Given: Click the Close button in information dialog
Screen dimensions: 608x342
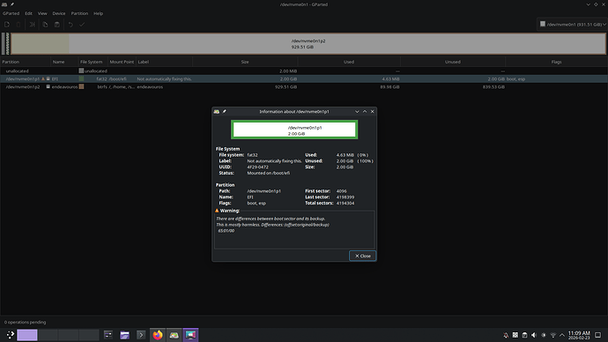Looking at the screenshot, I should pos(362,256).
